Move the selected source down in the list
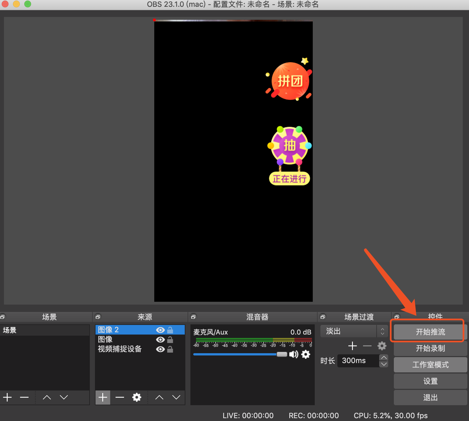Screen dimensions: 469x421 tap(176, 397)
